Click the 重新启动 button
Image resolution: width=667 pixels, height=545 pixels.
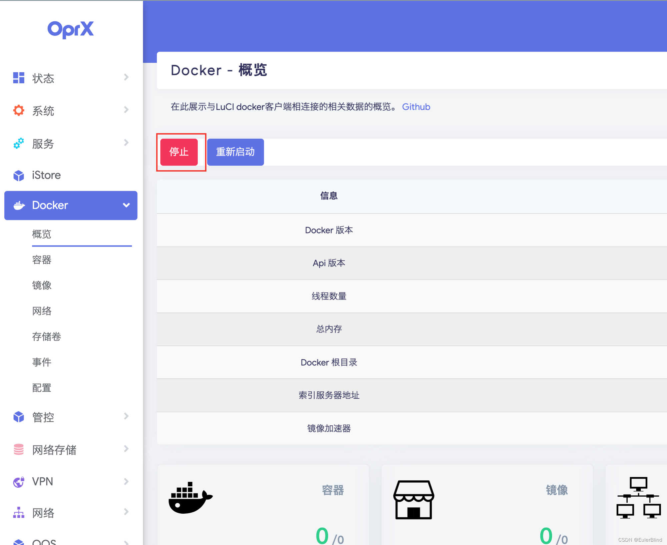click(x=235, y=152)
